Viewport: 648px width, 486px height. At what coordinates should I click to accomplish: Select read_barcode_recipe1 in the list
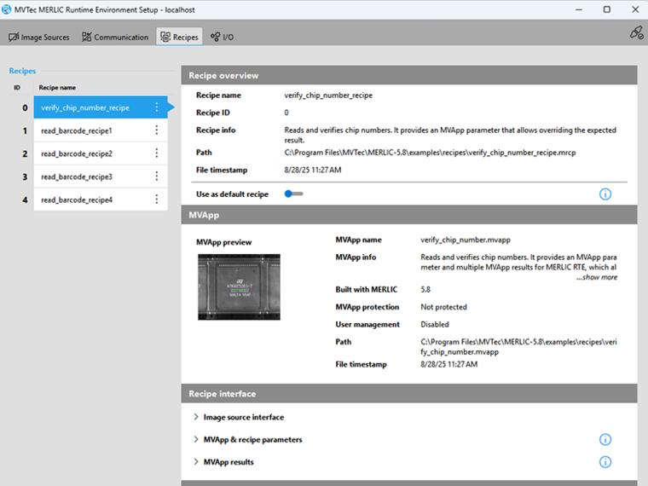[101, 130]
